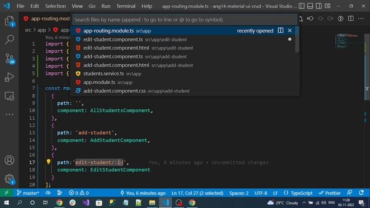370x208 pixels.
Task: Open the Run and Debug view
Action: click(9, 77)
